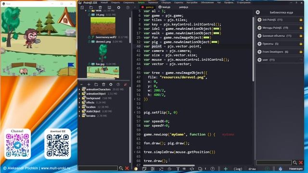Expand Init PointJS (11) section

[x=259, y=20]
